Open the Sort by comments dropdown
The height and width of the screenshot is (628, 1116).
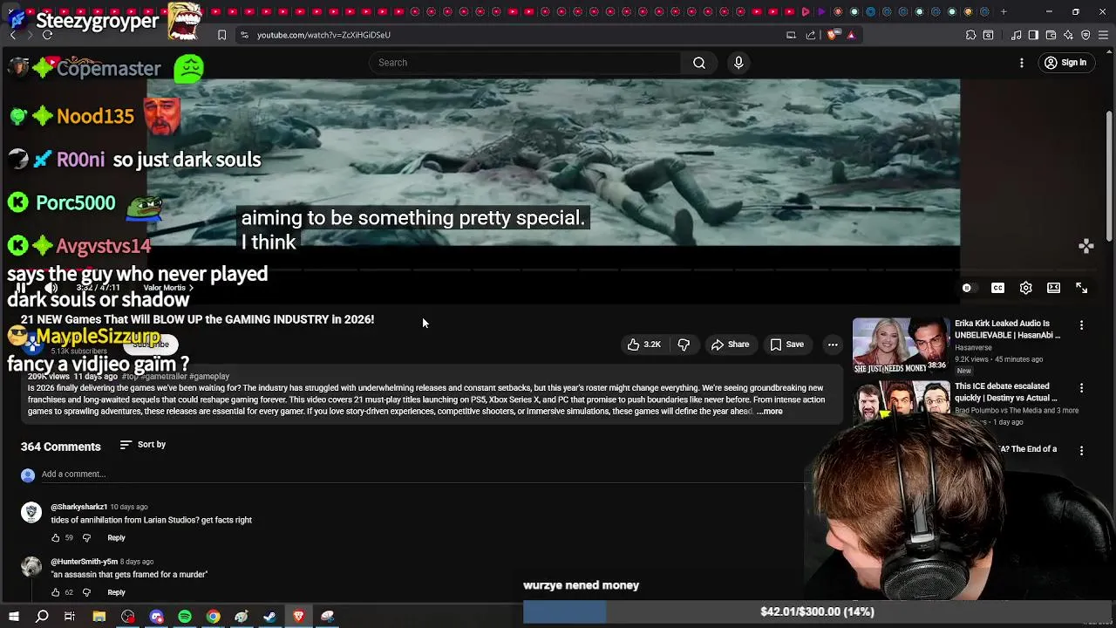pos(143,445)
